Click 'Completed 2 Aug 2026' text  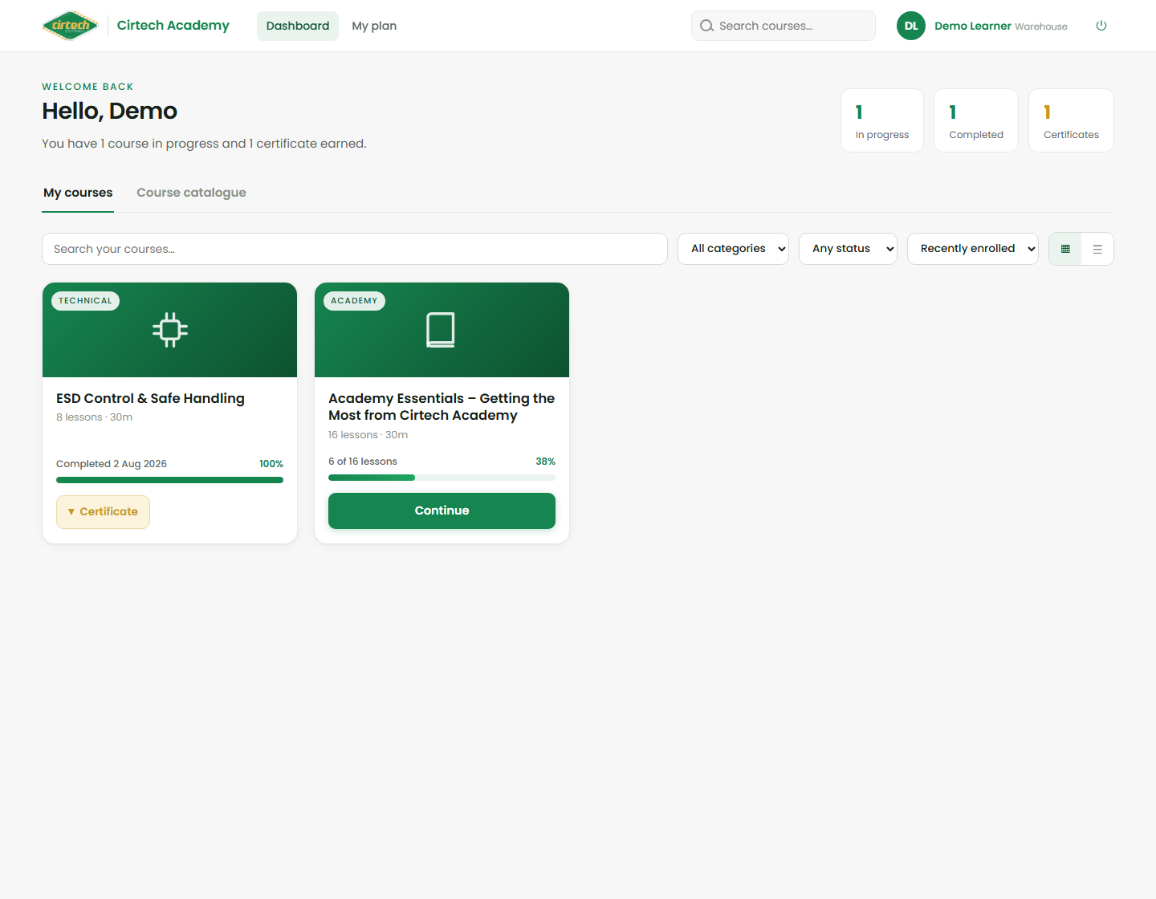pos(112,464)
